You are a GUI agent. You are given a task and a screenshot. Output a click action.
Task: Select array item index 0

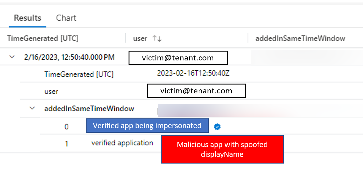point(66,127)
